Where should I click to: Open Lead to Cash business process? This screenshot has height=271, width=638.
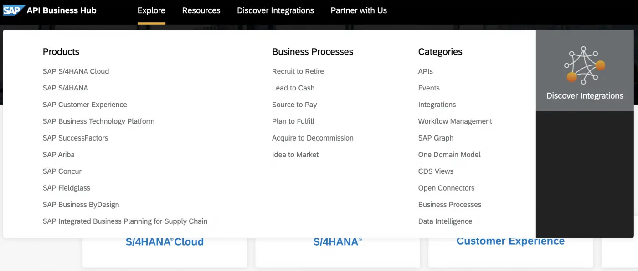pos(293,88)
